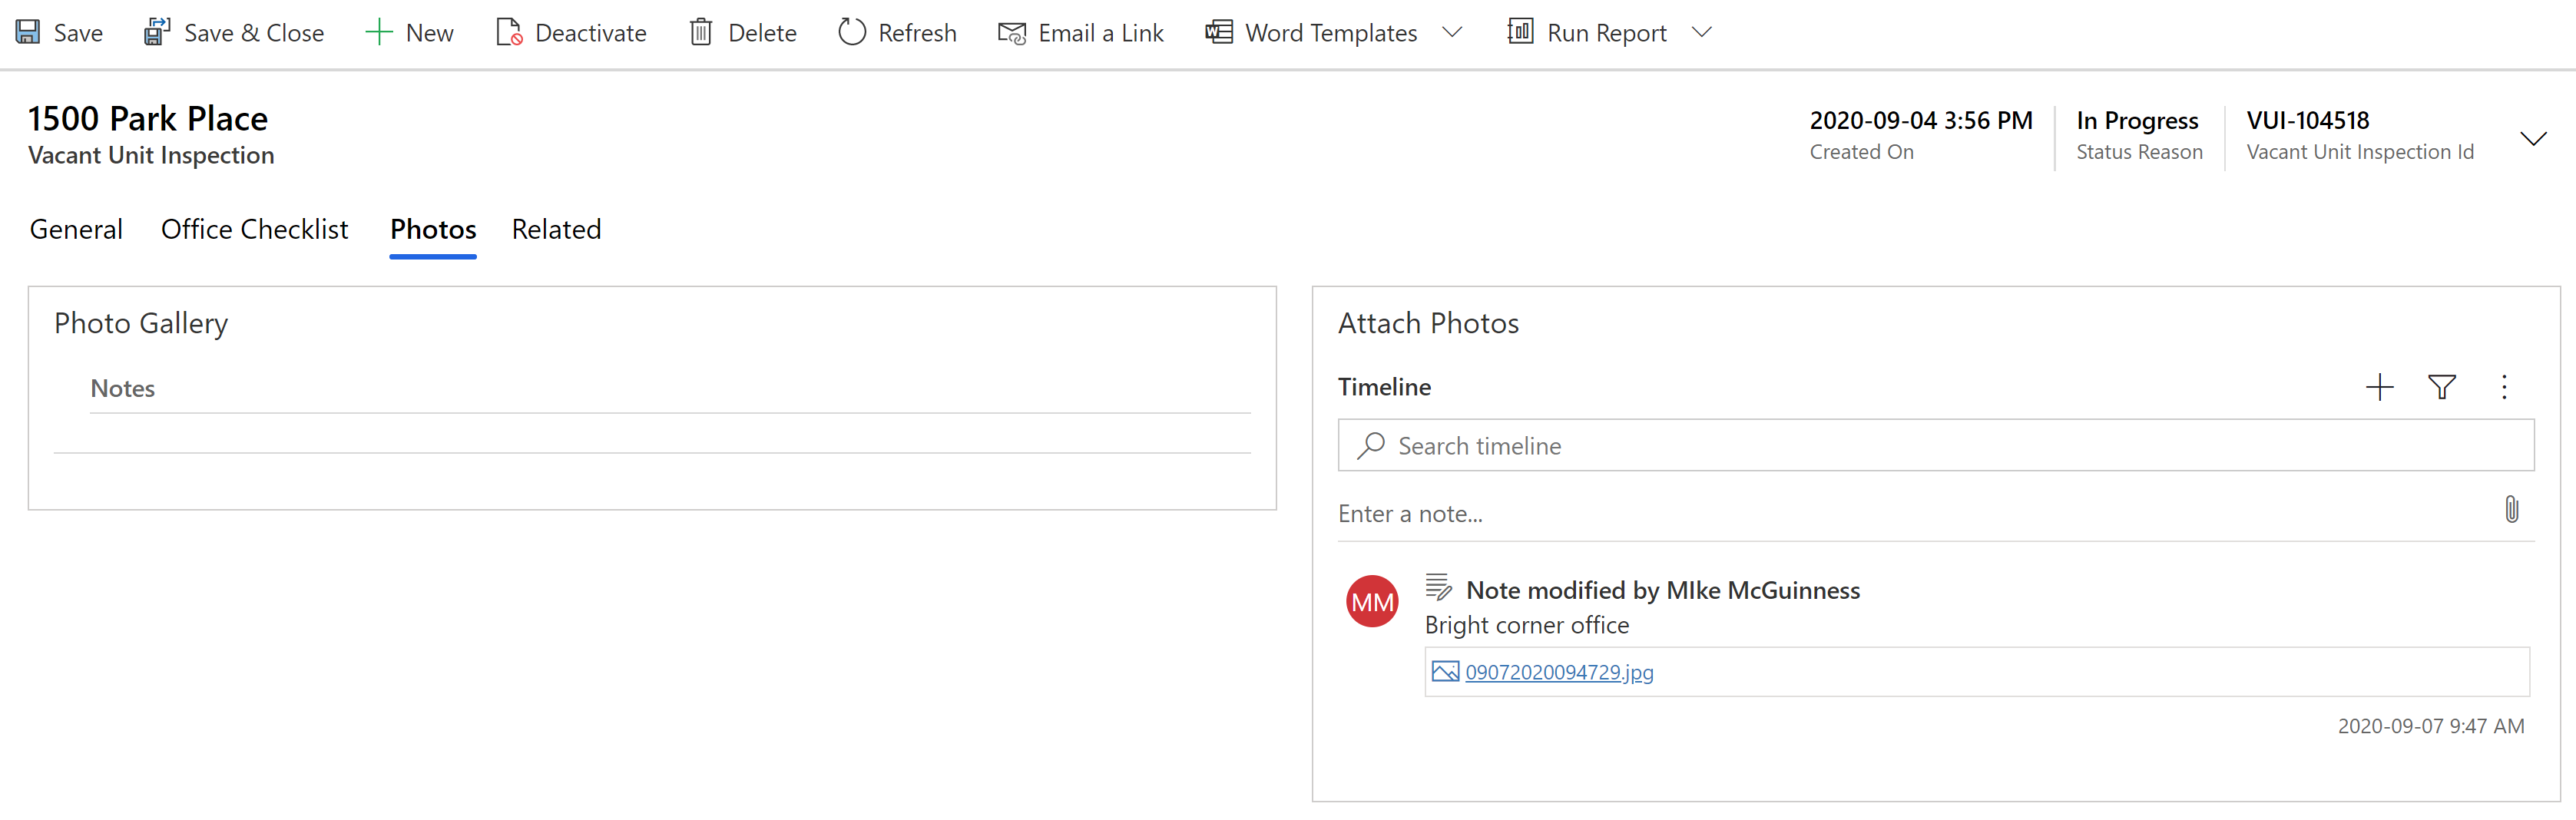Deactivate the current inspection
The height and width of the screenshot is (820, 2576).
click(x=570, y=32)
